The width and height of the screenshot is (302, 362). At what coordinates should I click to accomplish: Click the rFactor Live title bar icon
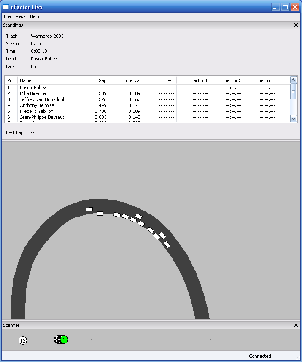pos(6,7)
